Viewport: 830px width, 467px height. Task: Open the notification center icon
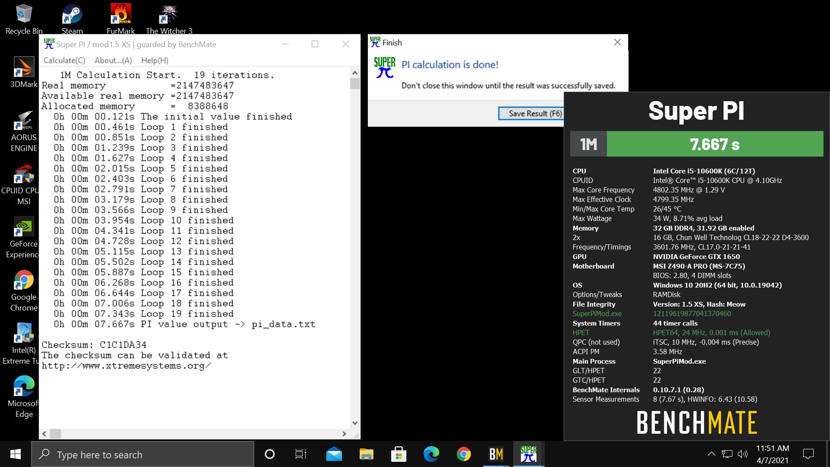808,454
